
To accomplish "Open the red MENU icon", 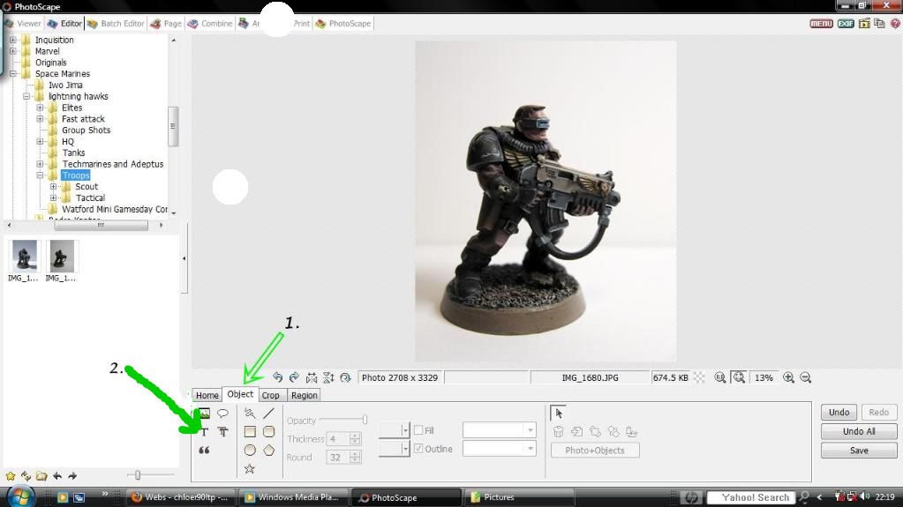I will [821, 24].
